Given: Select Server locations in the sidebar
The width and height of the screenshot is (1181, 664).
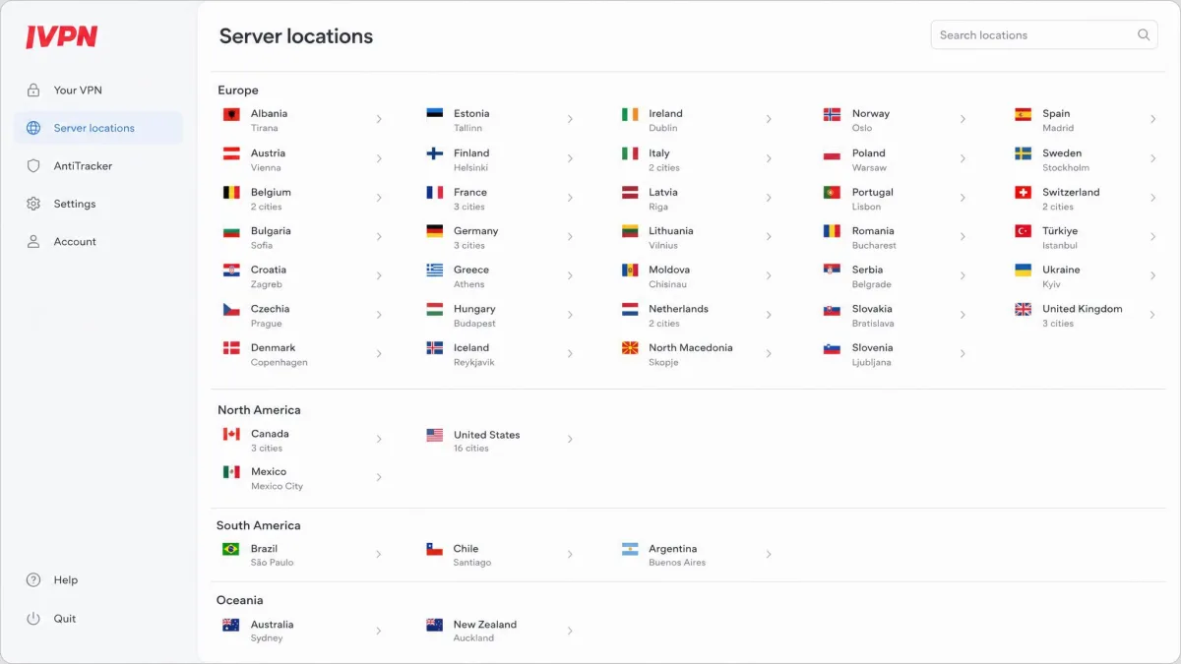Looking at the screenshot, I should coord(97,128).
